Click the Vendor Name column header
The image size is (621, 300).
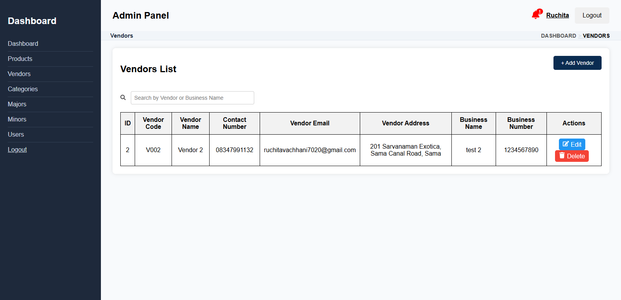tap(190, 123)
